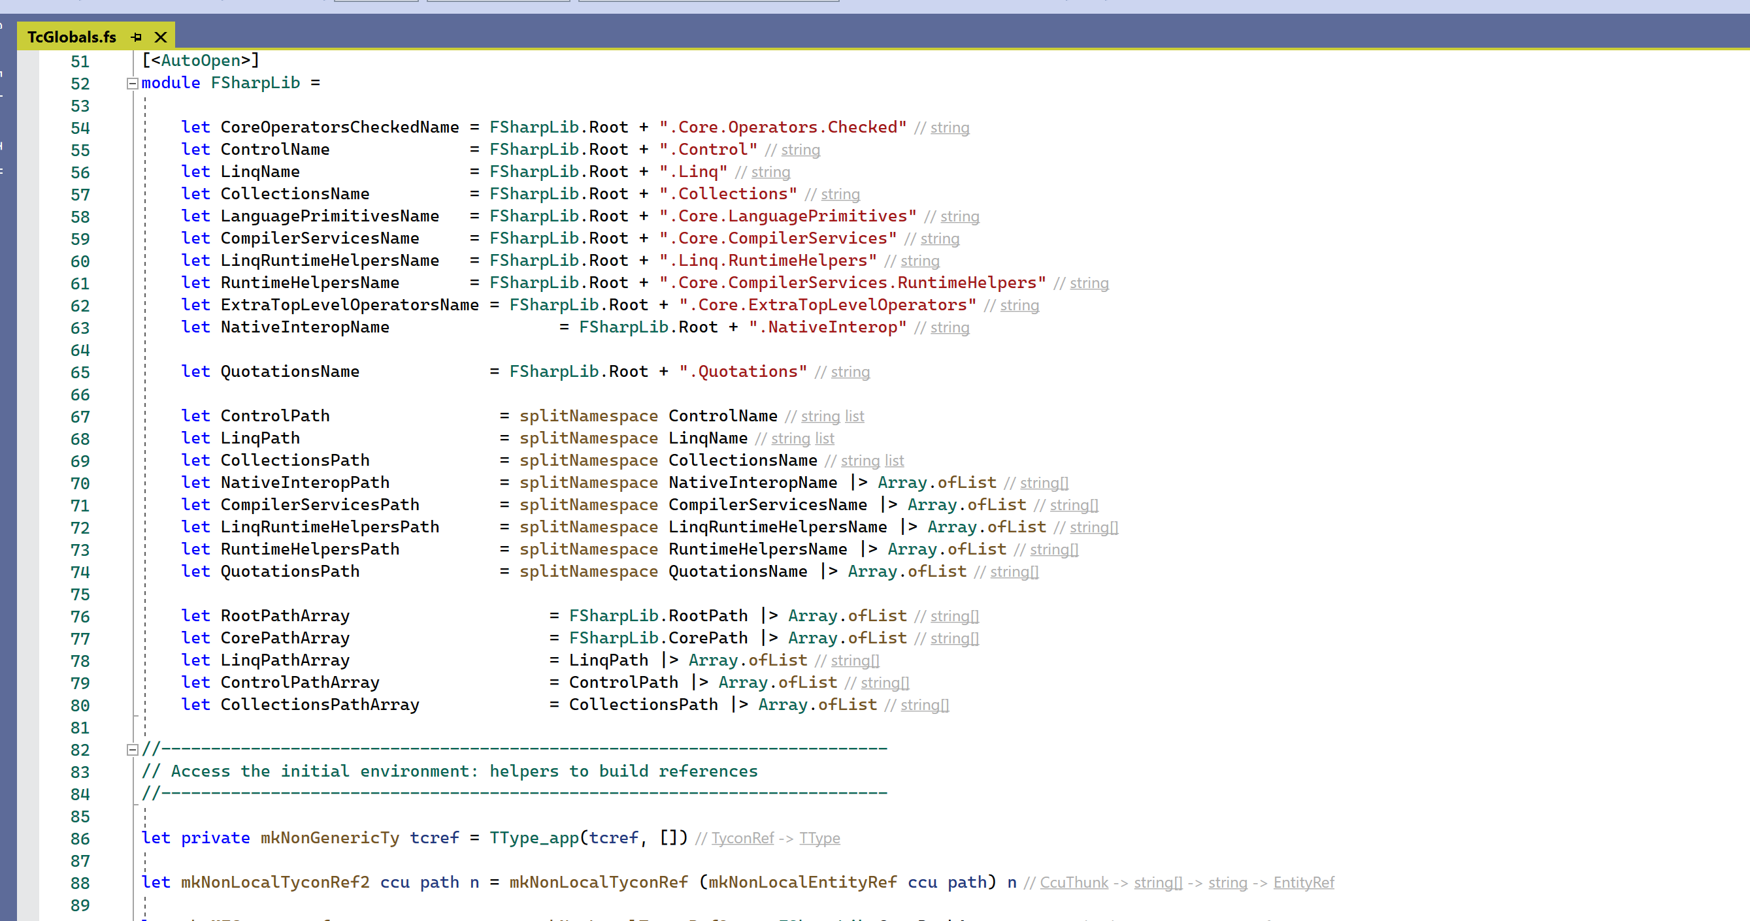Click the AutoOpen attribute text
Viewport: 1750px width, 921px height.
(x=201, y=61)
